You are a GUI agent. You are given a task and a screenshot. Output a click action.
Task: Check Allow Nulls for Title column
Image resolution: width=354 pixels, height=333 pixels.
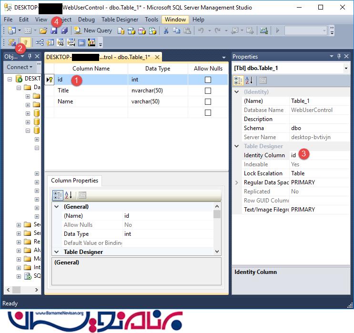click(x=208, y=91)
